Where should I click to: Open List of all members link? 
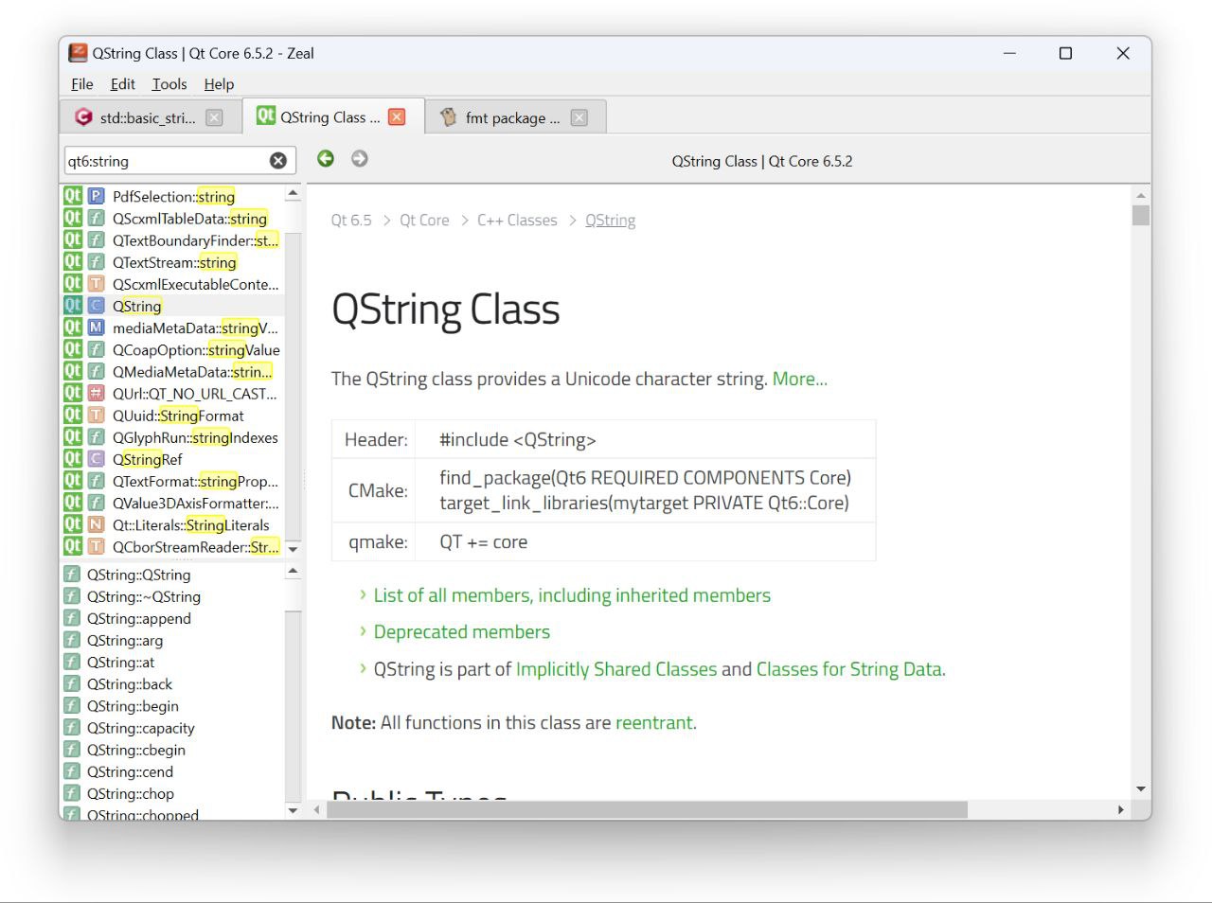pos(572,595)
